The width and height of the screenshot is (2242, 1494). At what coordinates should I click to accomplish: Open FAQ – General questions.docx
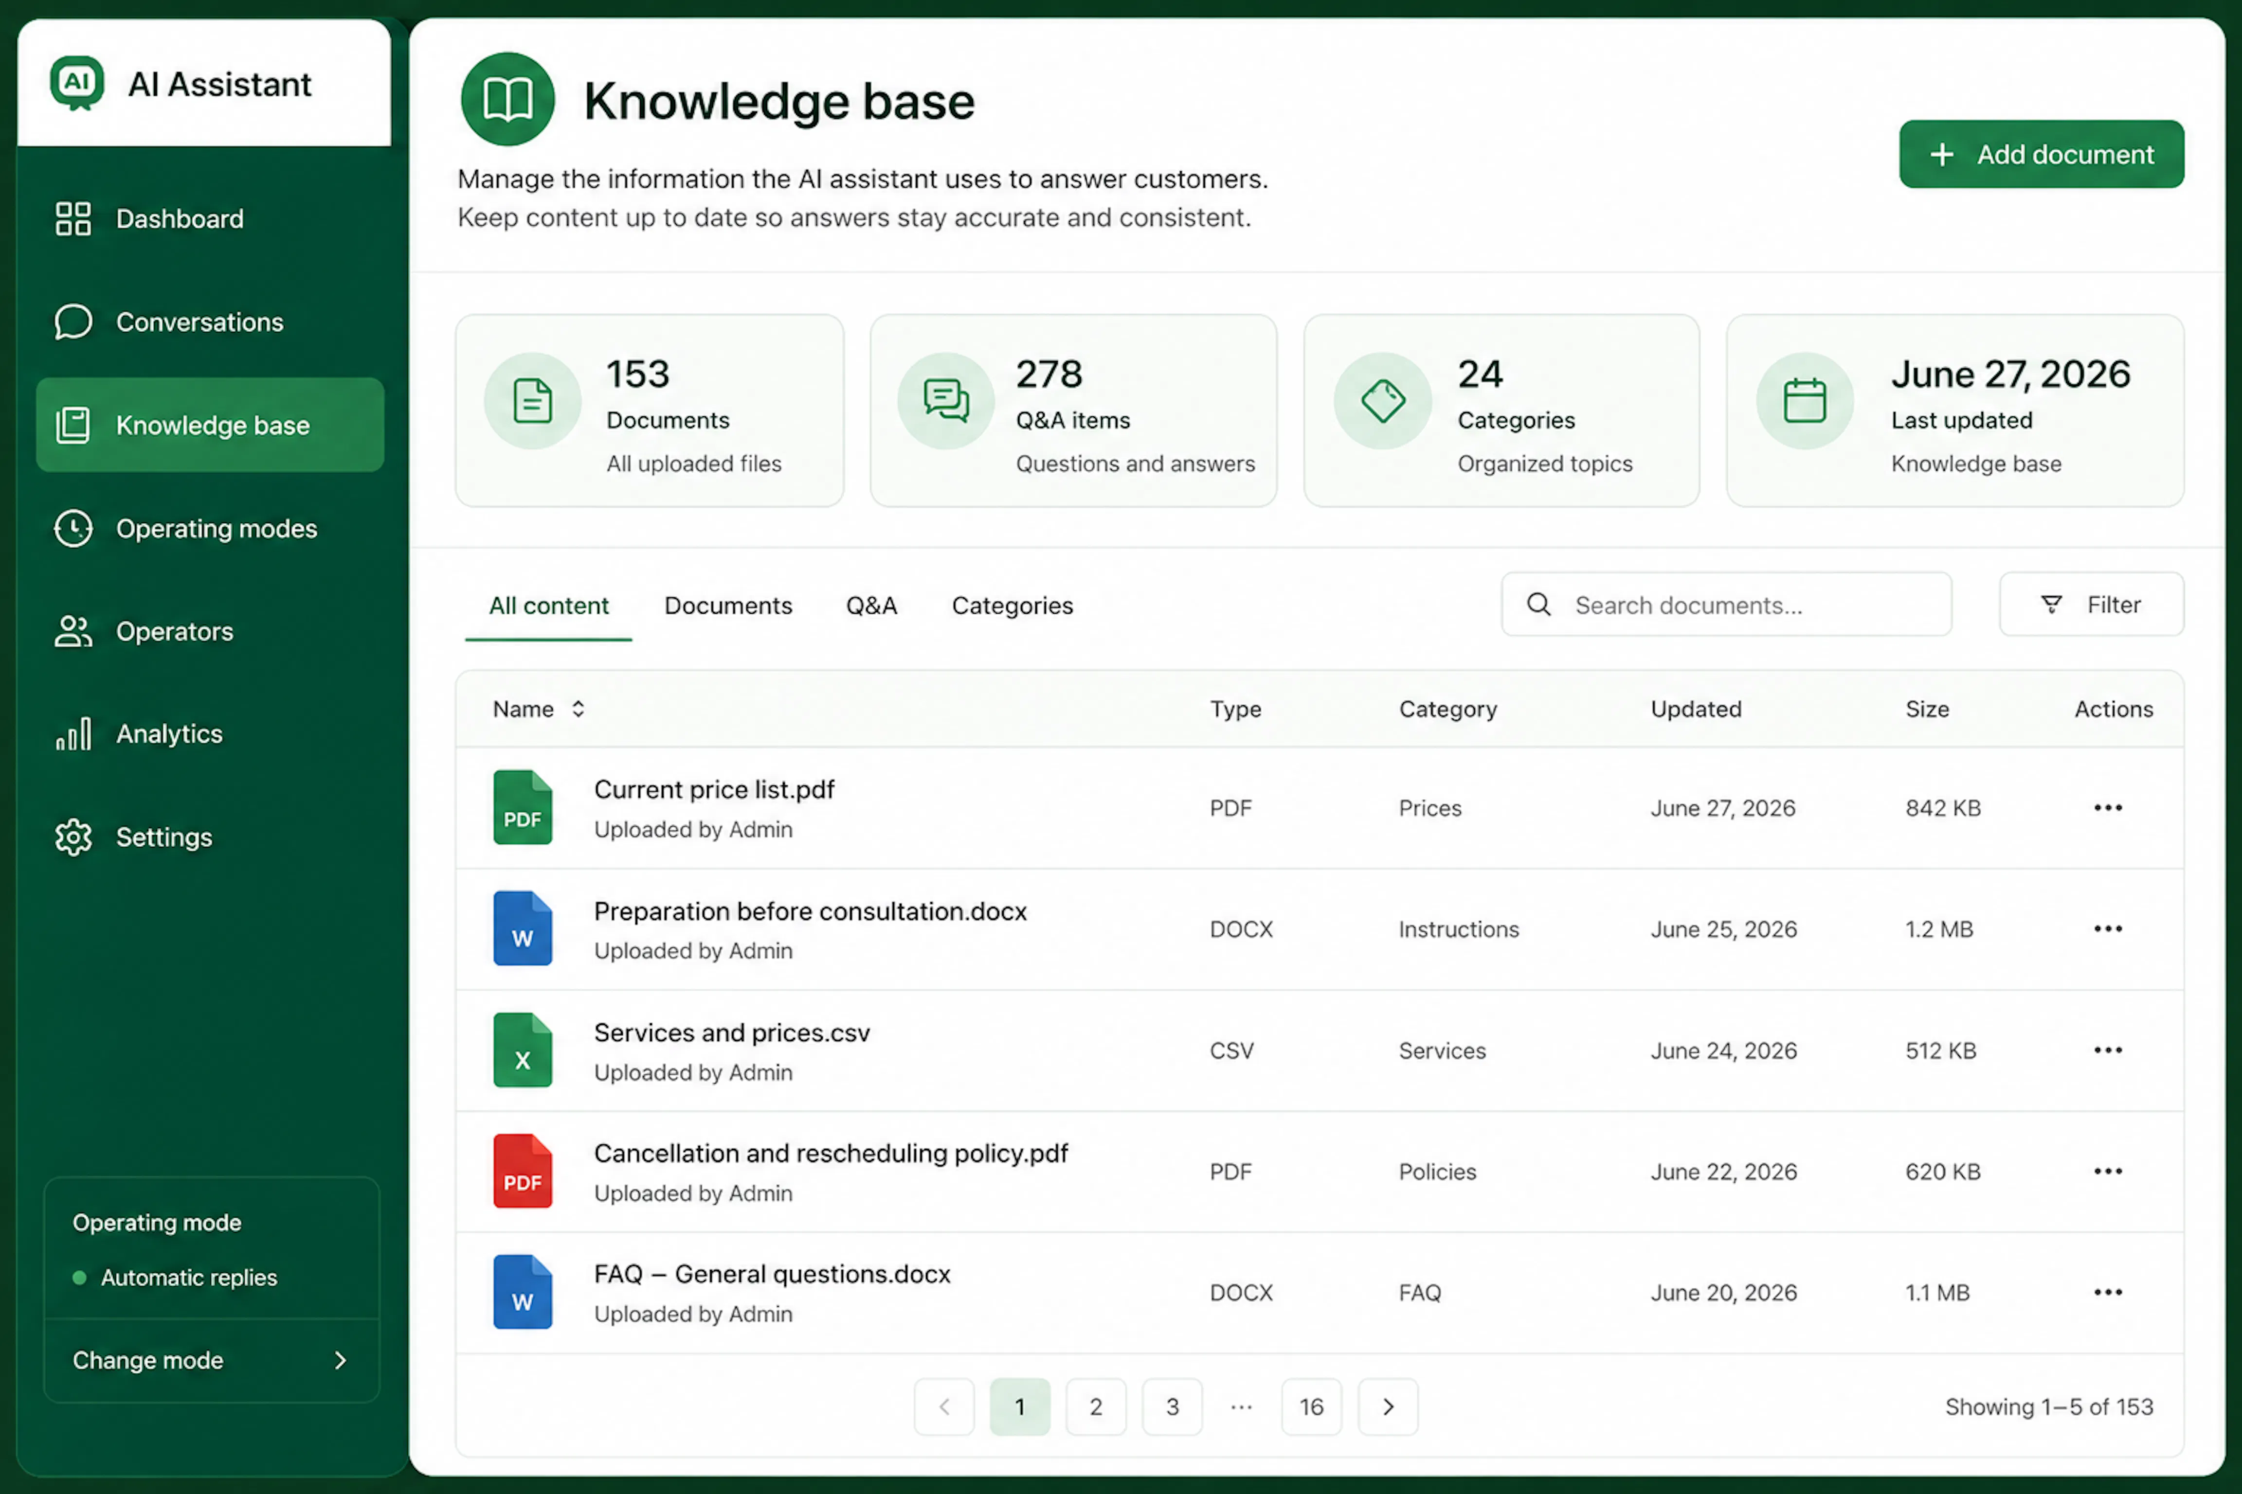[772, 1275]
